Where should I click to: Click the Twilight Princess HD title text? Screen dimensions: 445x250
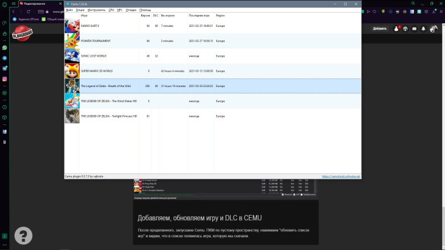109,116
